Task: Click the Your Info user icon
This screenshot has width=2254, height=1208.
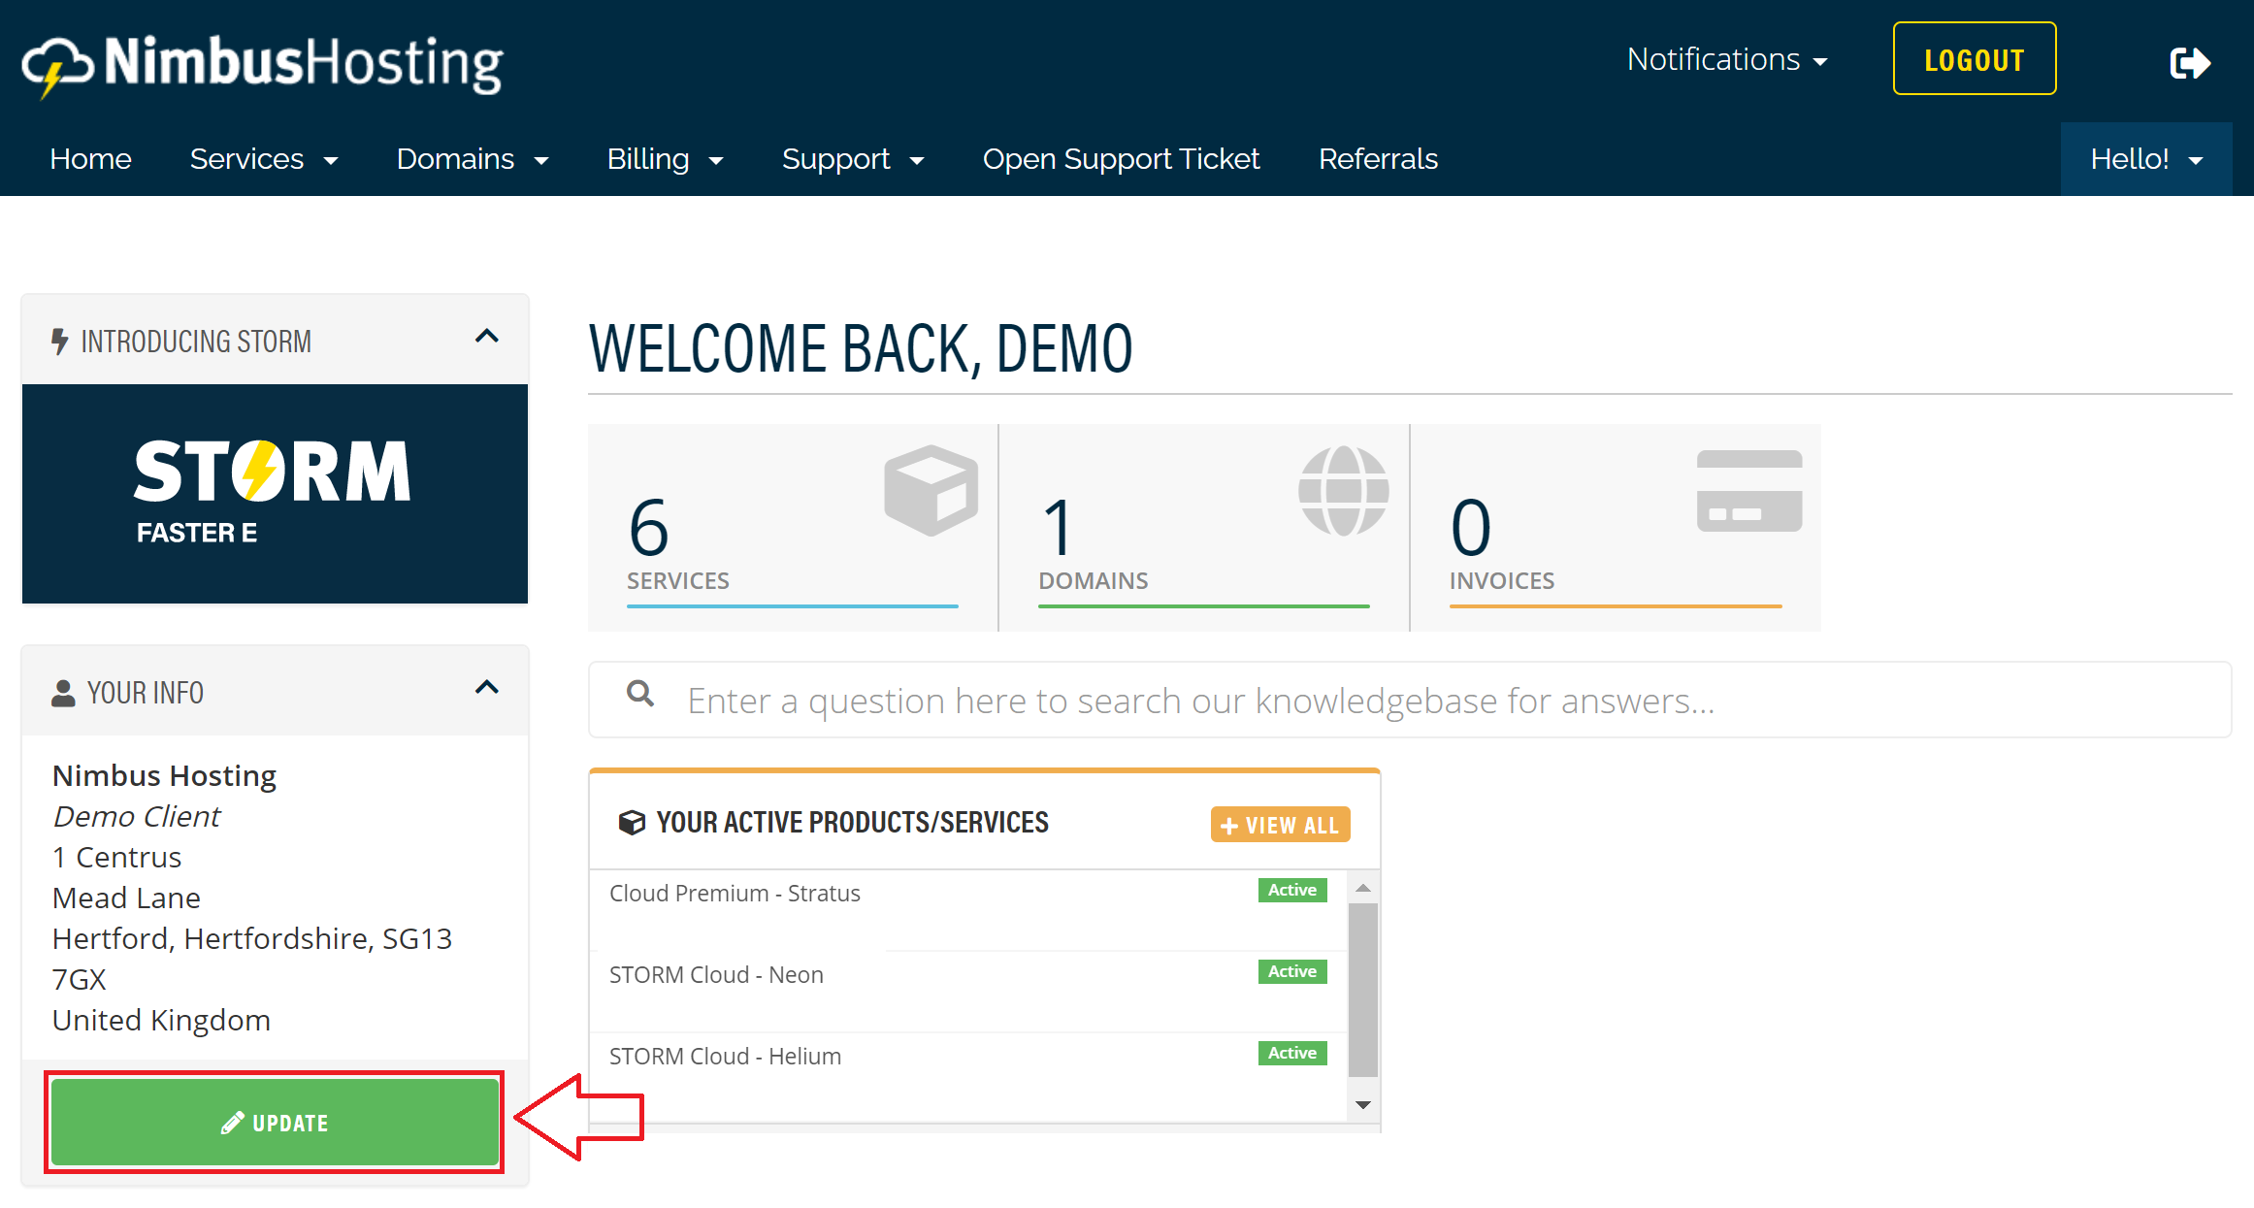Action: [63, 693]
